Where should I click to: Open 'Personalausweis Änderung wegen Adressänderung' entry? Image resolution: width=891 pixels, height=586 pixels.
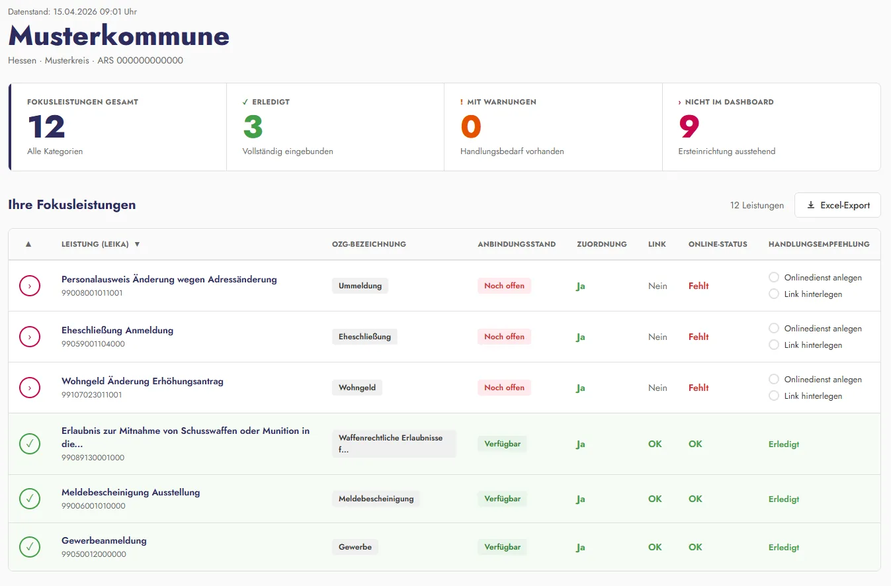169,279
